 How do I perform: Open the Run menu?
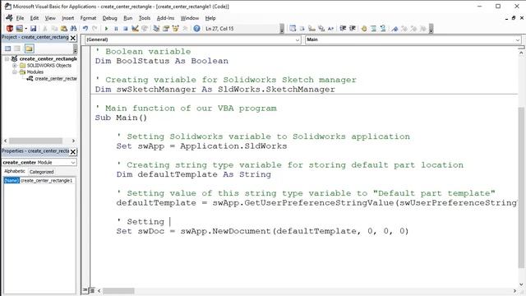tap(128, 18)
